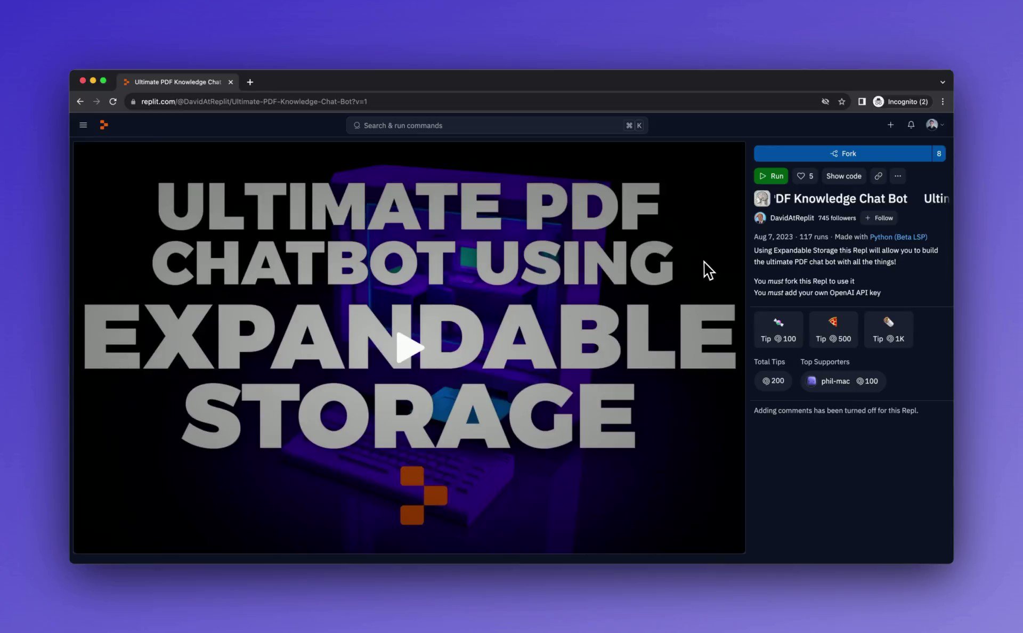Expand the tab search chevron
The image size is (1023, 633).
(943, 82)
